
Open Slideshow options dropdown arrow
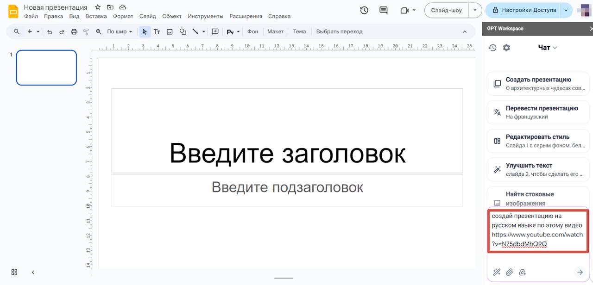475,10
